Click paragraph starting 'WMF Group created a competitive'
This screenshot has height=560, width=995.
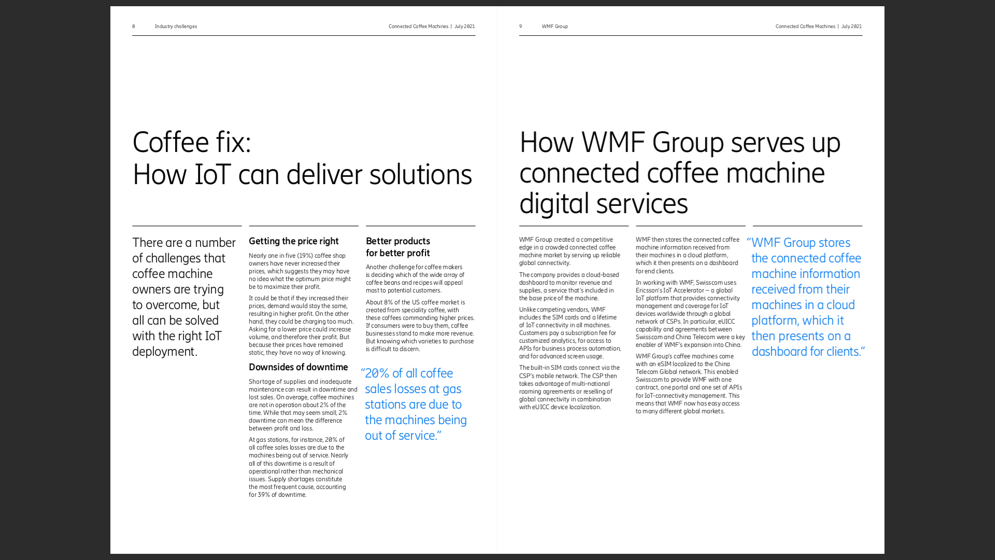pyautogui.click(x=570, y=251)
